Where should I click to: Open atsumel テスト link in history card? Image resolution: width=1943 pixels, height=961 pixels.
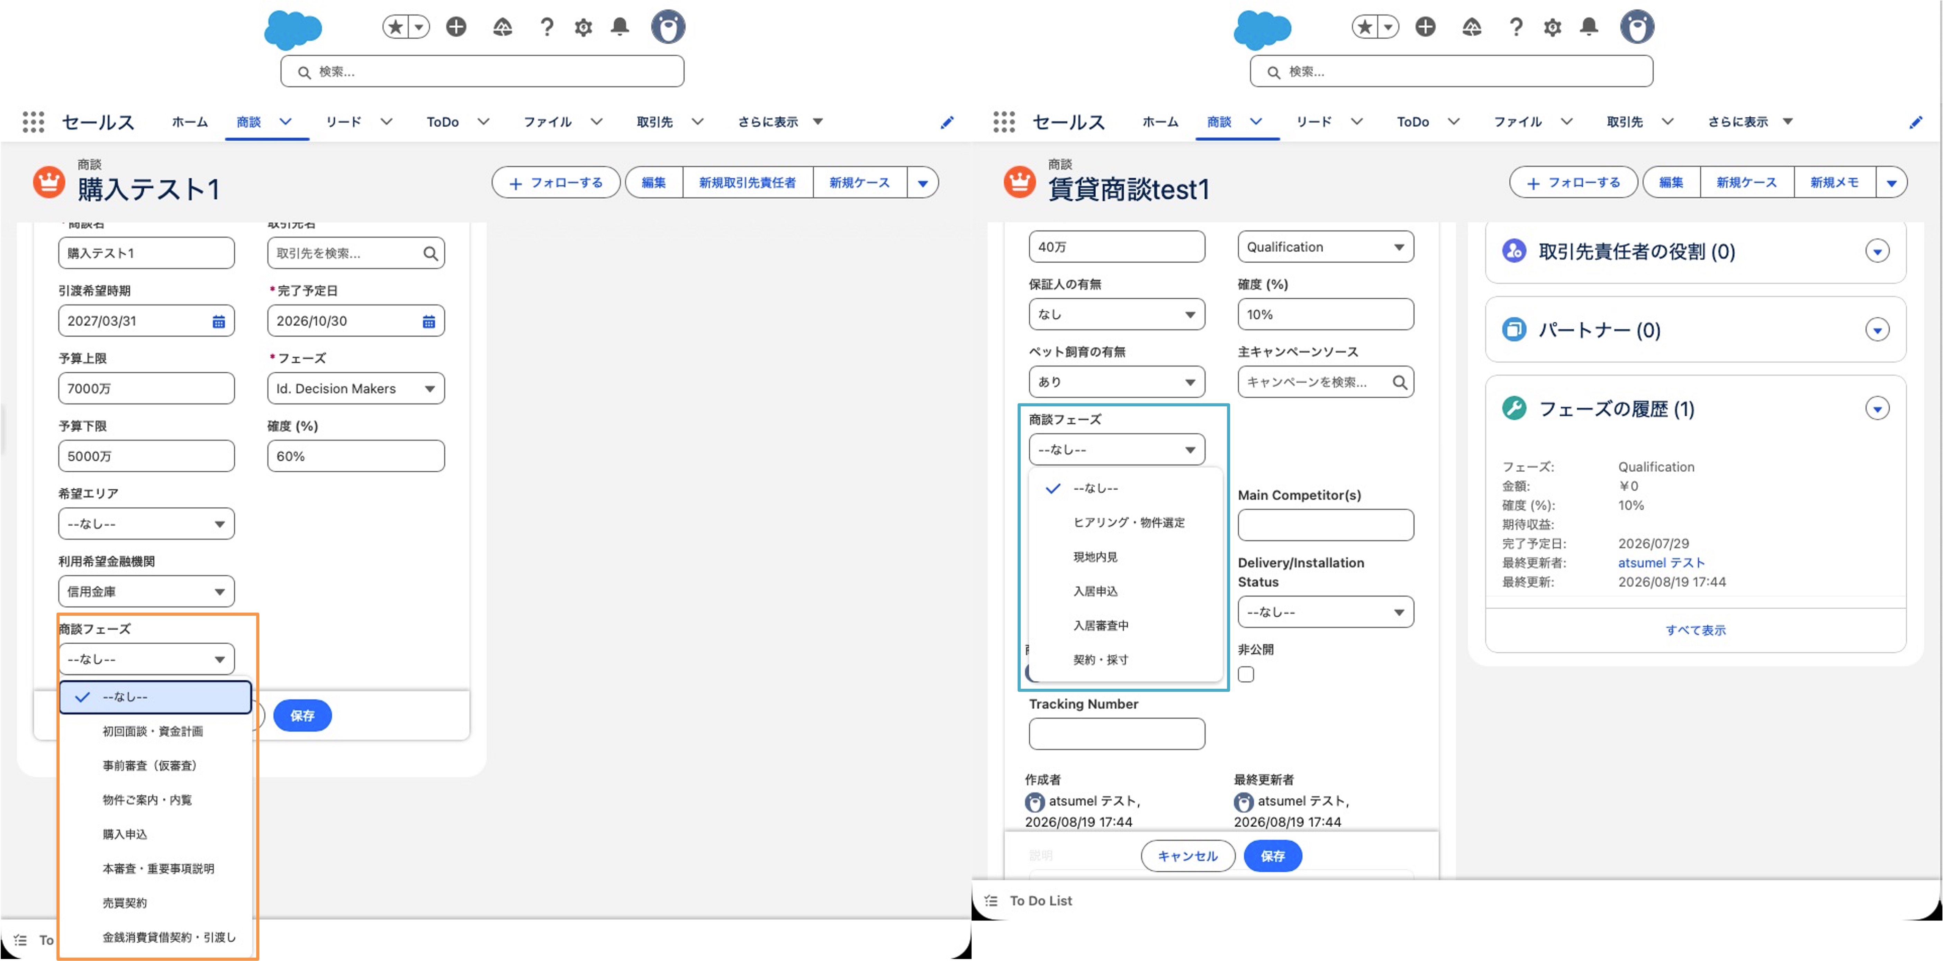[x=1661, y=563]
